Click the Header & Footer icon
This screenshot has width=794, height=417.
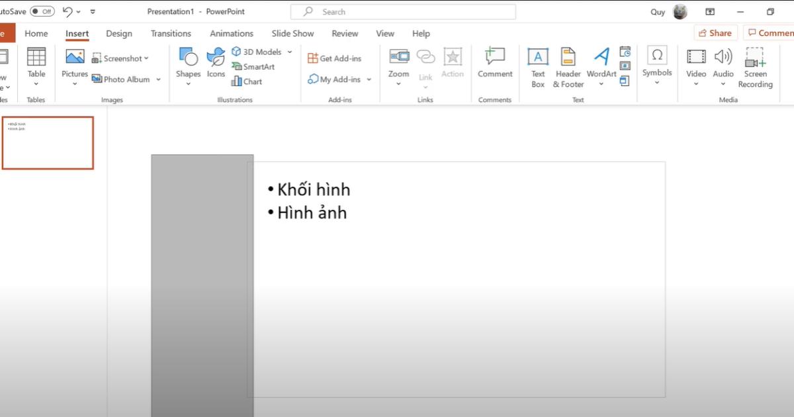(568, 66)
